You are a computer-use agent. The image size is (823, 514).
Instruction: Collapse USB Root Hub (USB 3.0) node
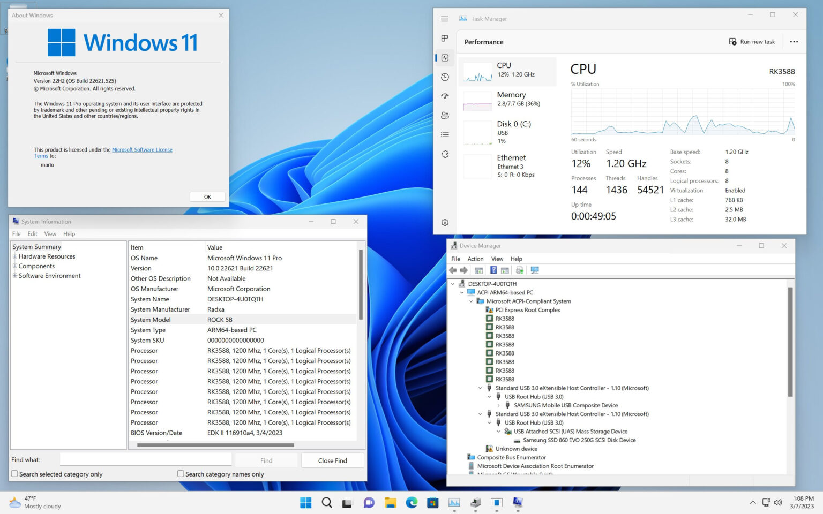point(488,396)
